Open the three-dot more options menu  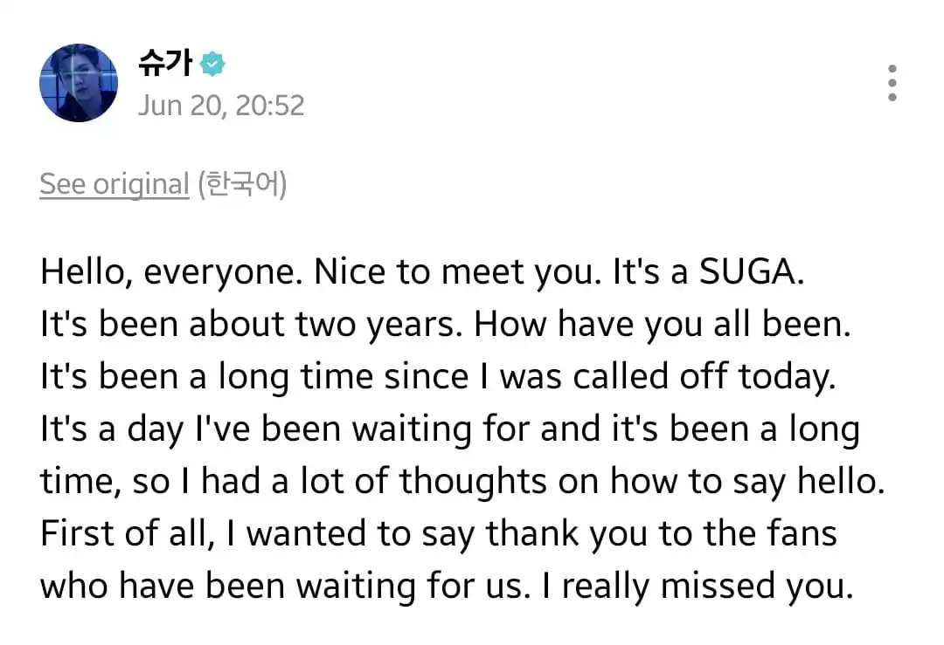[x=892, y=83]
